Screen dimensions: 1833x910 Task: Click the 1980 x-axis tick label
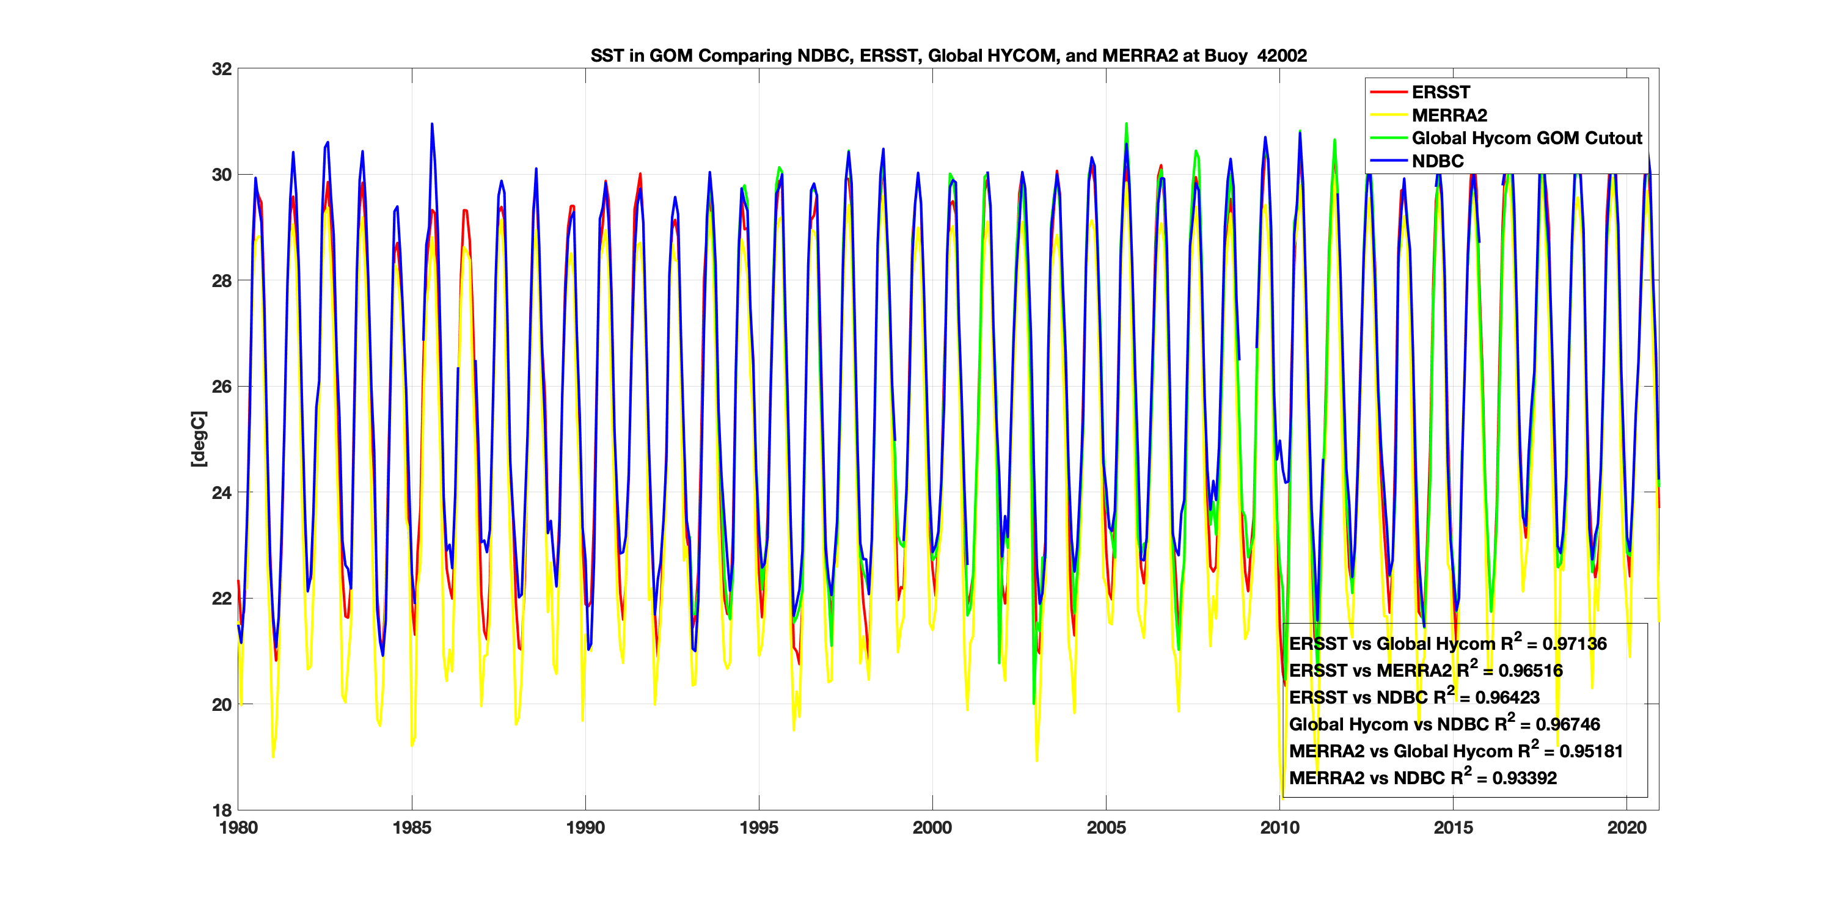tap(238, 828)
